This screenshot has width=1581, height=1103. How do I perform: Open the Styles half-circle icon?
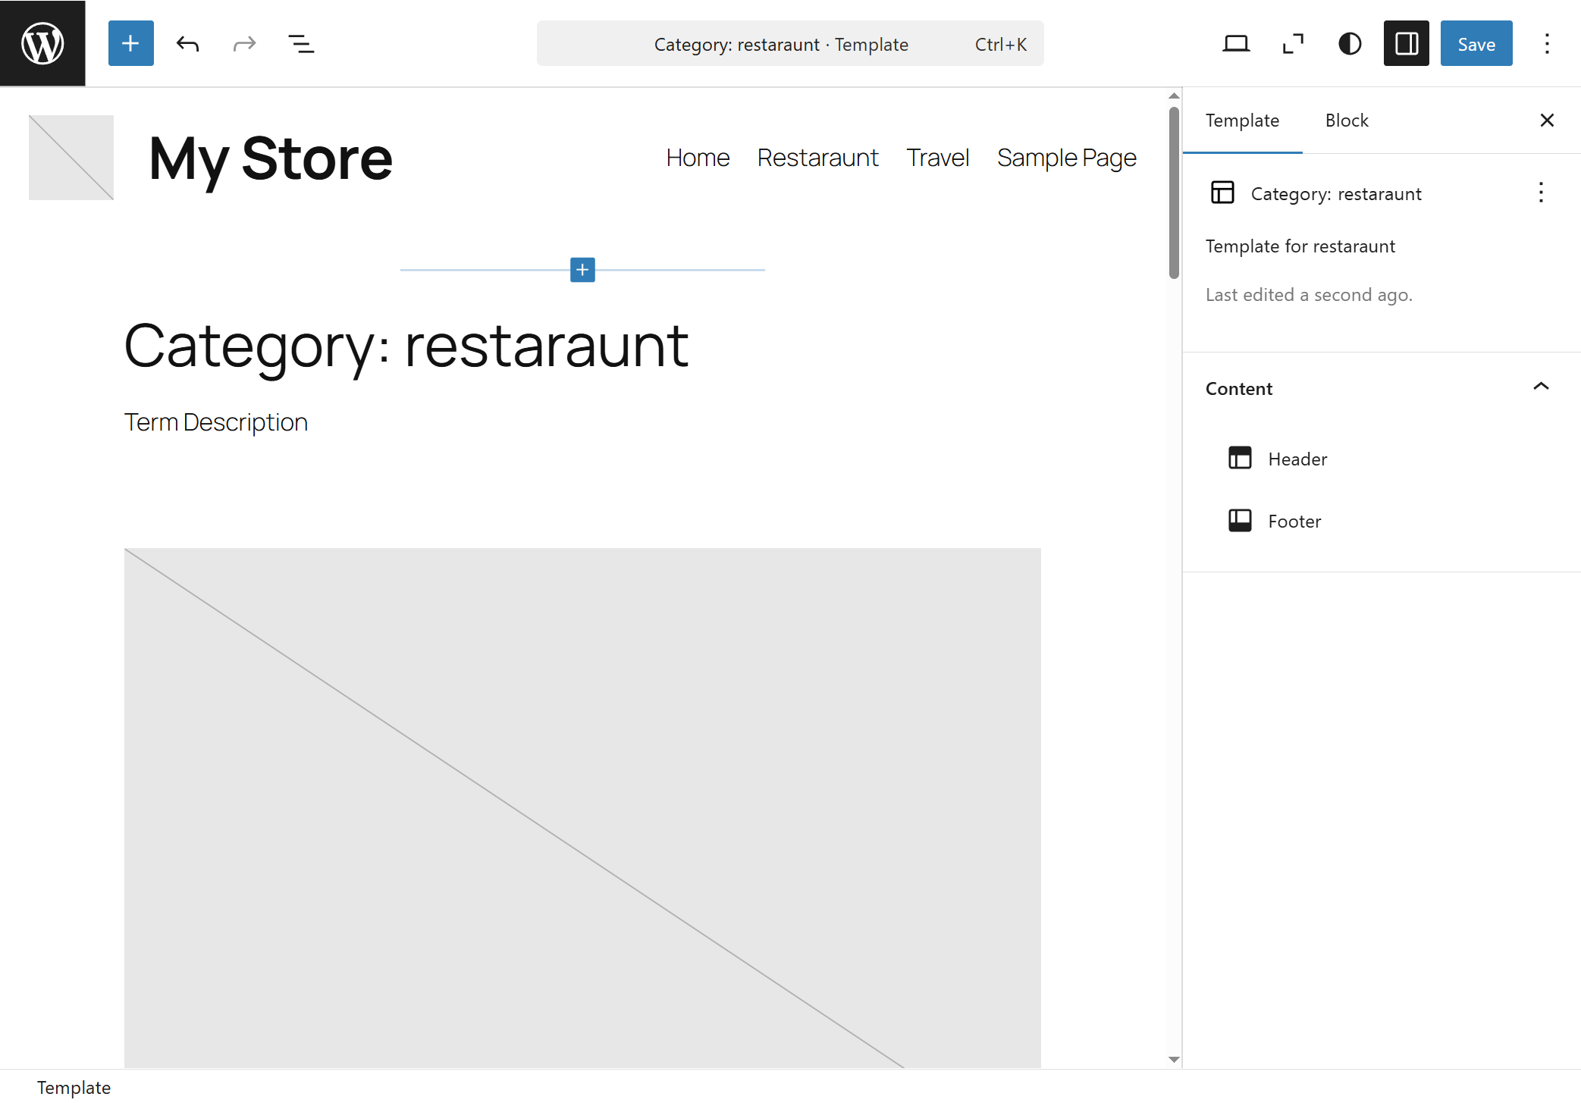[1350, 43]
